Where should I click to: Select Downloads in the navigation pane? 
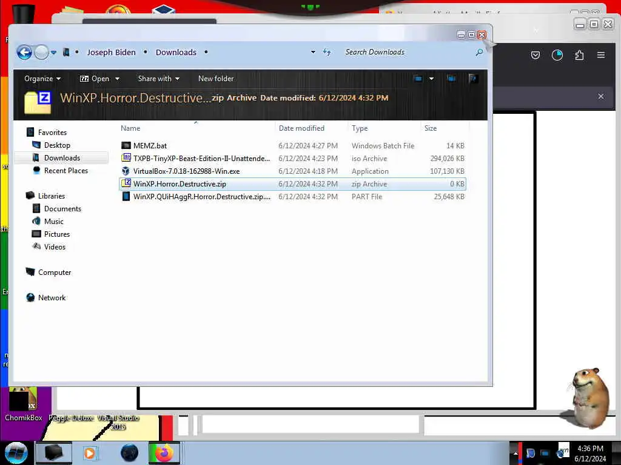click(62, 158)
